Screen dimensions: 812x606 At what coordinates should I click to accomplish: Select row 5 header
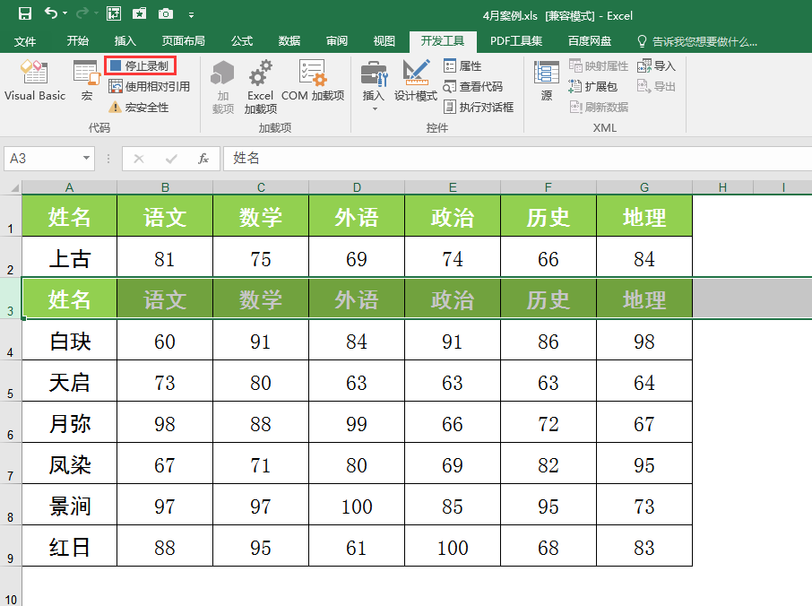11,381
